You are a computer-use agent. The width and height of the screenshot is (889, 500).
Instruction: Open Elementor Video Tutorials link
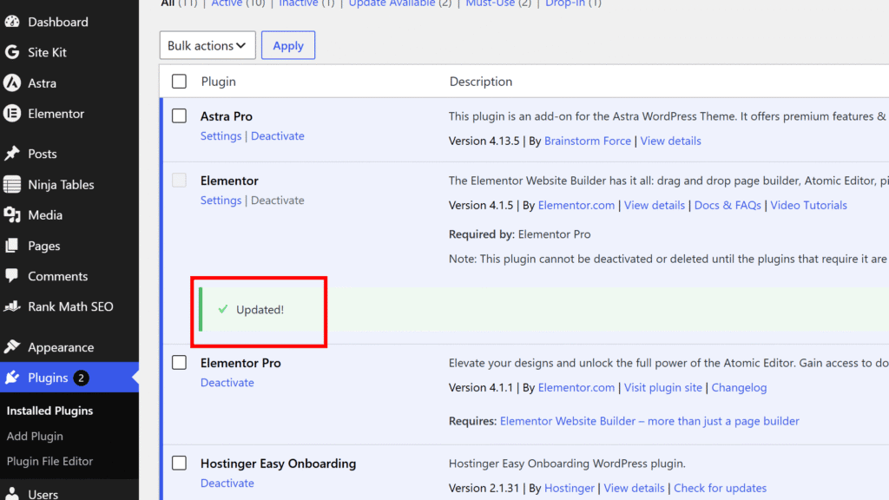(808, 205)
